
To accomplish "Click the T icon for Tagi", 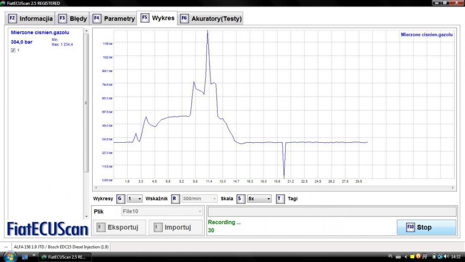I will coord(280,199).
